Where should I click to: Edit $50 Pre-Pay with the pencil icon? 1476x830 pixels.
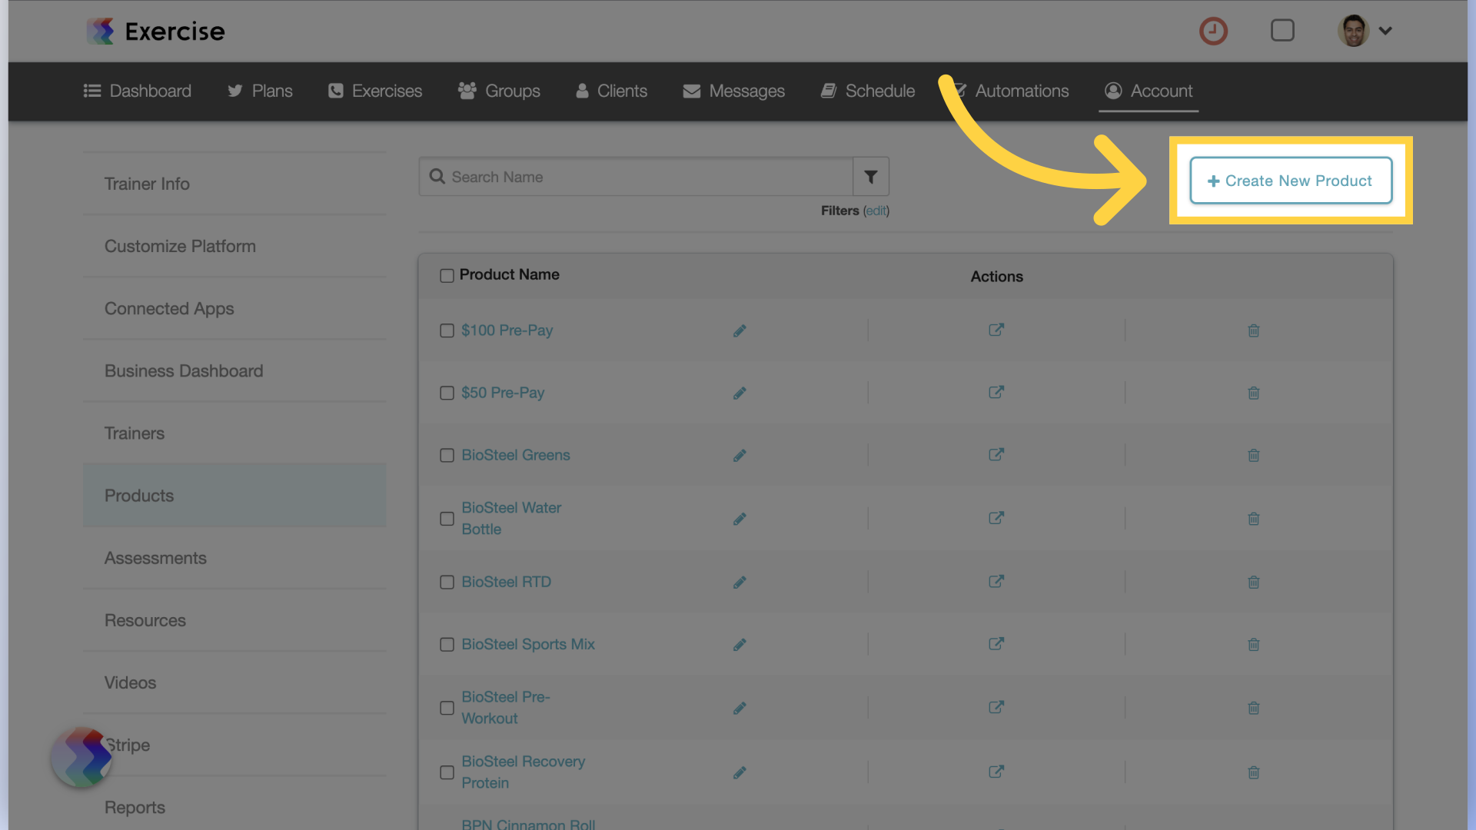point(740,393)
